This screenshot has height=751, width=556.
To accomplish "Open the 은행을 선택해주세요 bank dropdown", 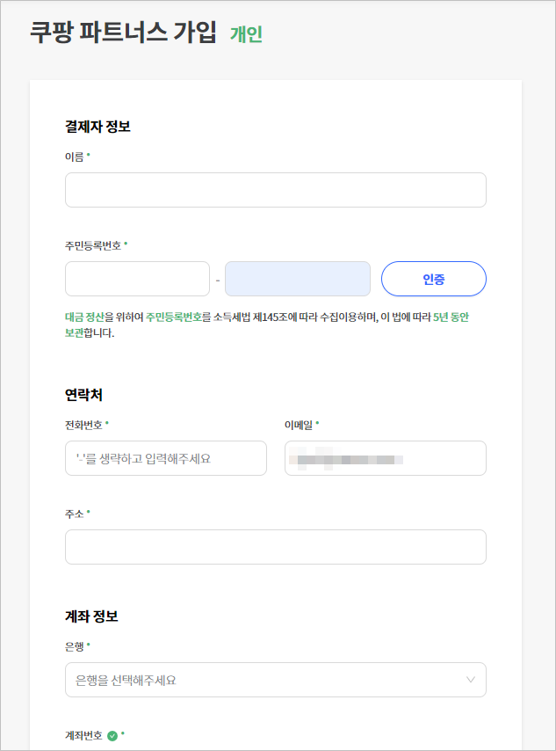I will 276,680.
